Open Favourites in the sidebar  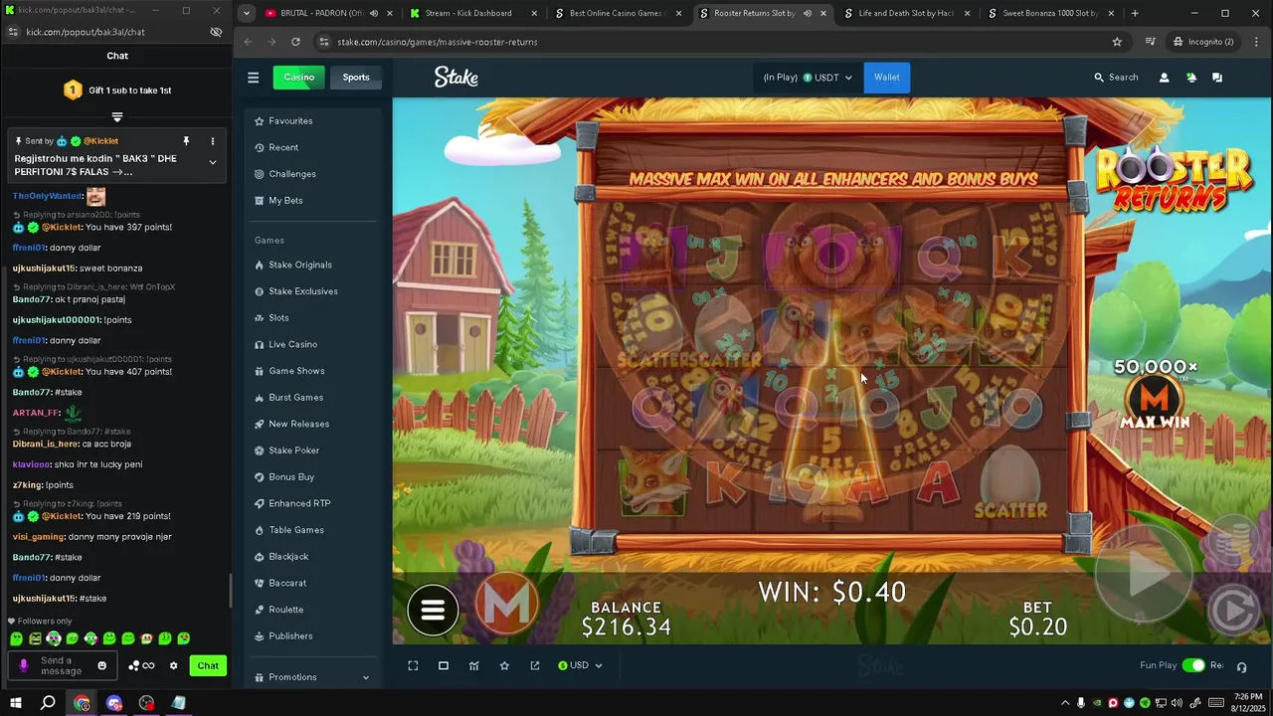coord(312,121)
